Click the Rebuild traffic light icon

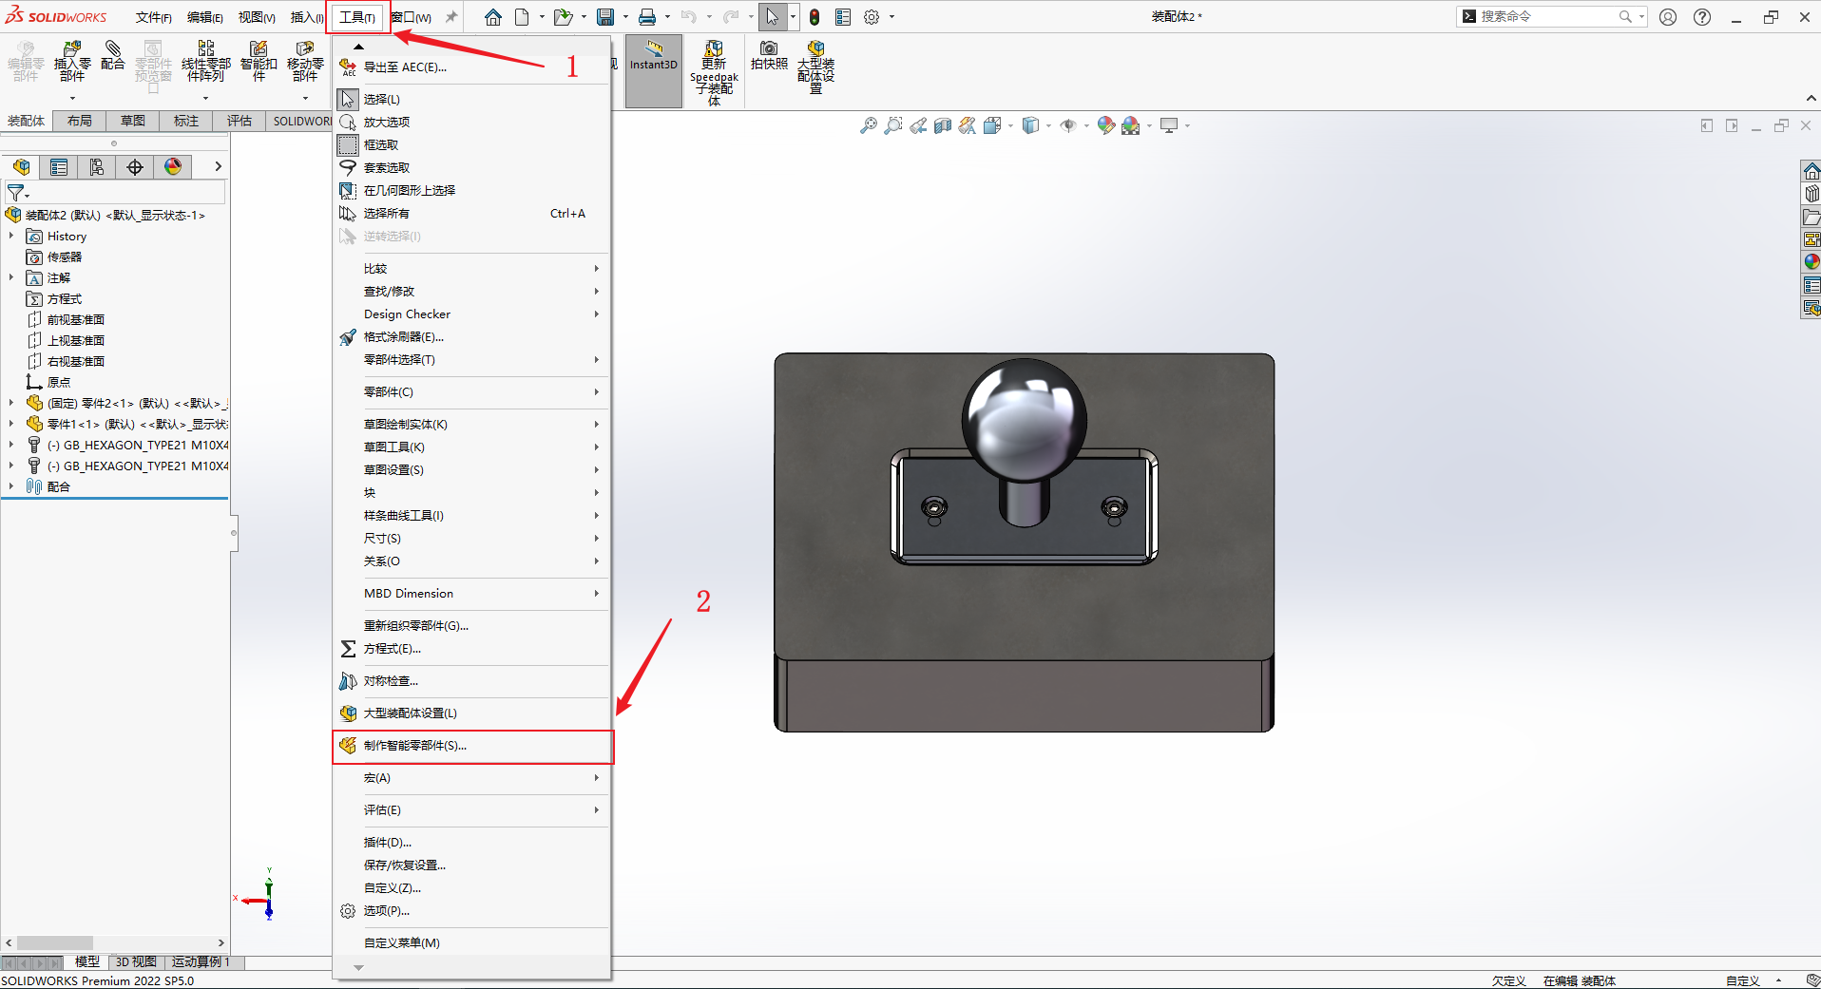(815, 17)
